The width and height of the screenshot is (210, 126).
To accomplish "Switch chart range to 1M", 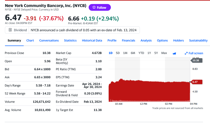I will point(125,53).
